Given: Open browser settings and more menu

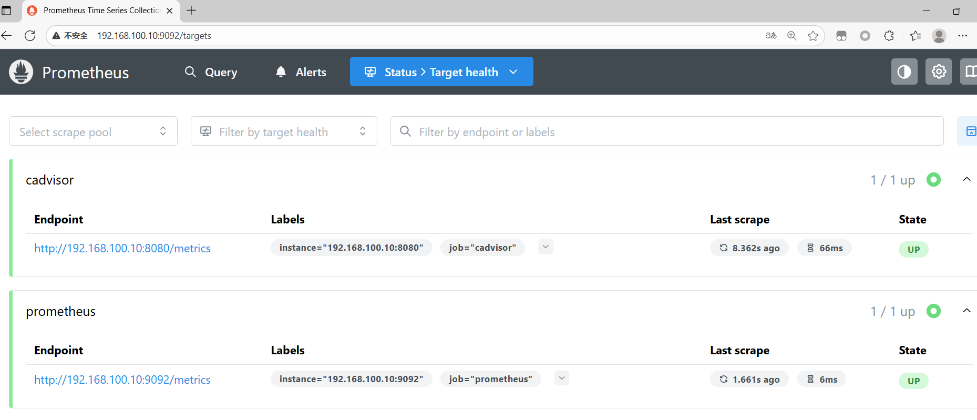Looking at the screenshot, I should (963, 36).
